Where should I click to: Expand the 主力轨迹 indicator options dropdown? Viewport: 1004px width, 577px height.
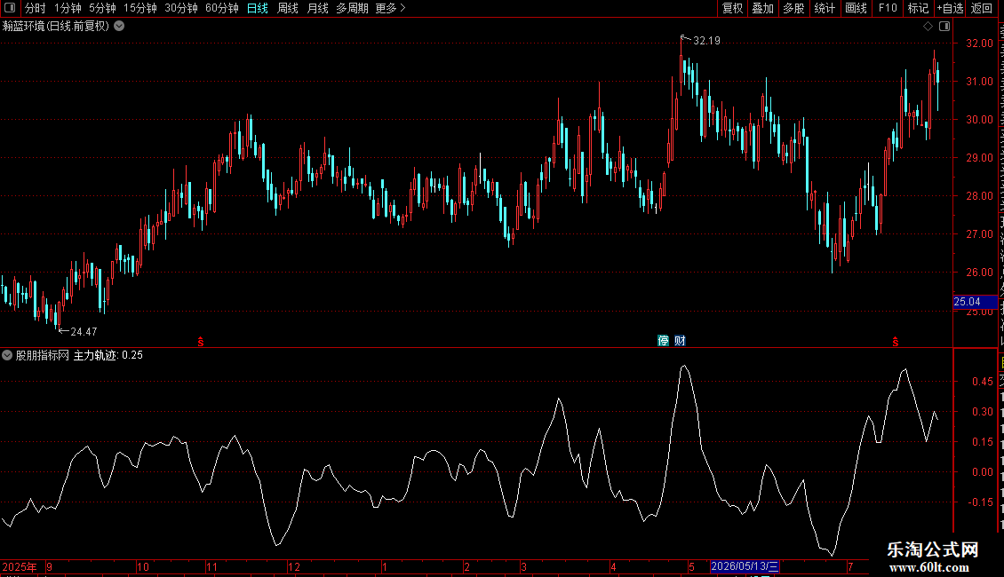coord(7,355)
